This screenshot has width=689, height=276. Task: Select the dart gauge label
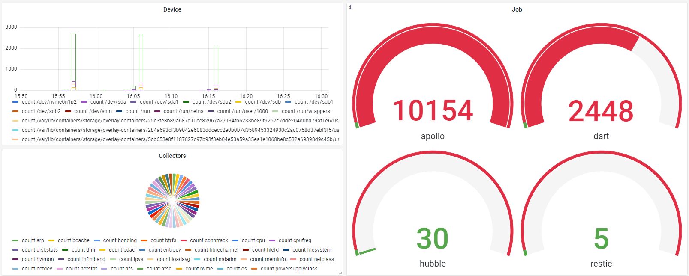click(x=601, y=136)
